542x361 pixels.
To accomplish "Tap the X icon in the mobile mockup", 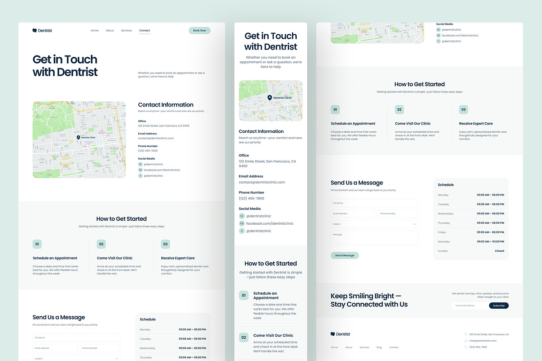I will point(242,231).
